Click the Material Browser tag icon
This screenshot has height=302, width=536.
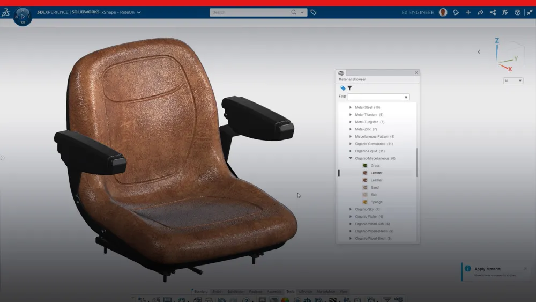343,89
